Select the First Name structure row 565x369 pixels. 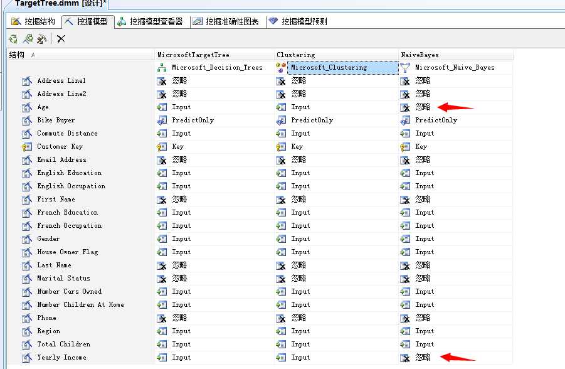[x=81, y=200]
